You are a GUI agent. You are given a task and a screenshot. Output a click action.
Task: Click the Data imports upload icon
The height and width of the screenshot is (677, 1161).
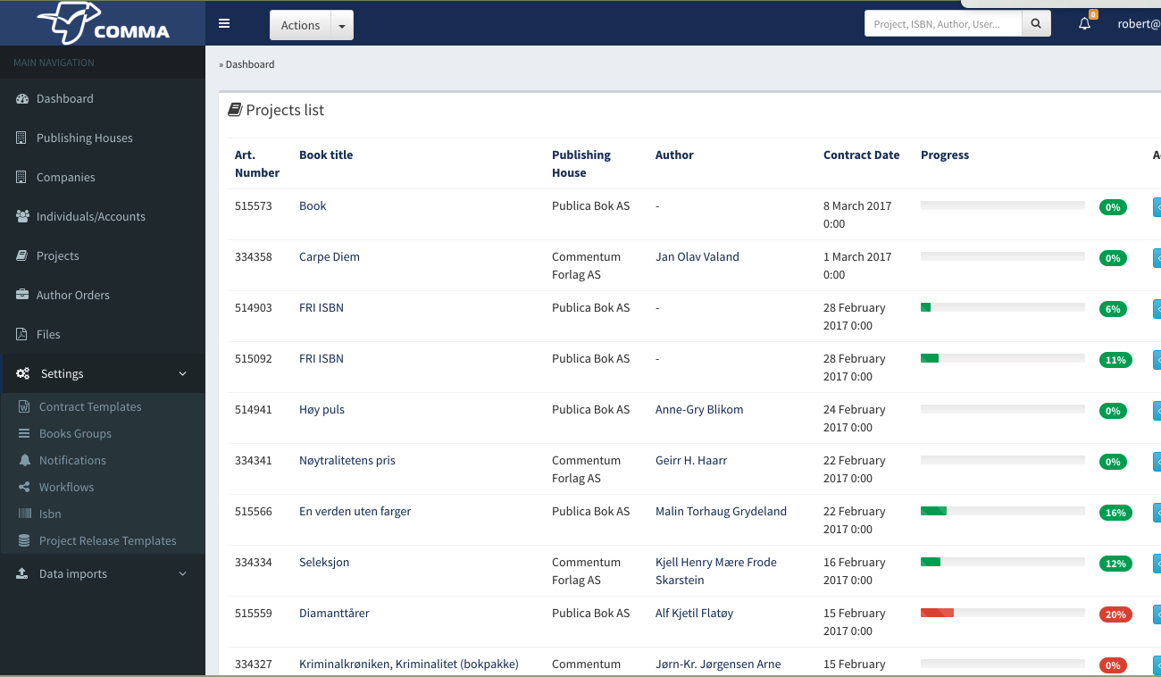(22, 574)
